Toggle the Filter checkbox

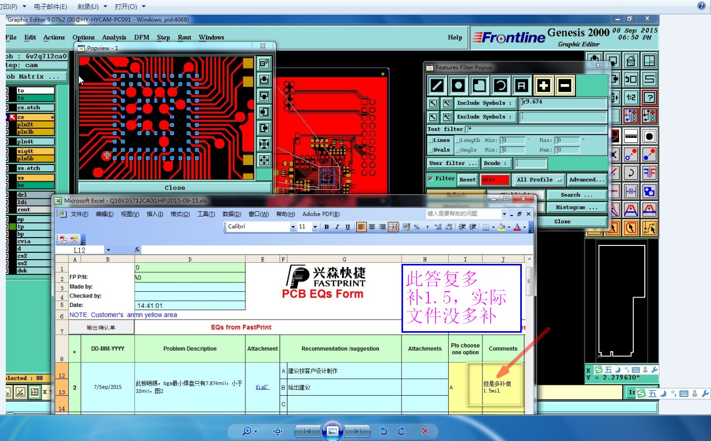(430, 179)
